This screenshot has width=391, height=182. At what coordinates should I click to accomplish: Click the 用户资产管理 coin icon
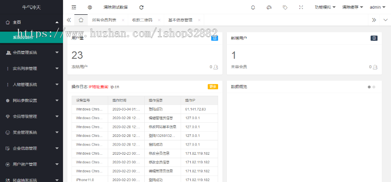[8, 164]
